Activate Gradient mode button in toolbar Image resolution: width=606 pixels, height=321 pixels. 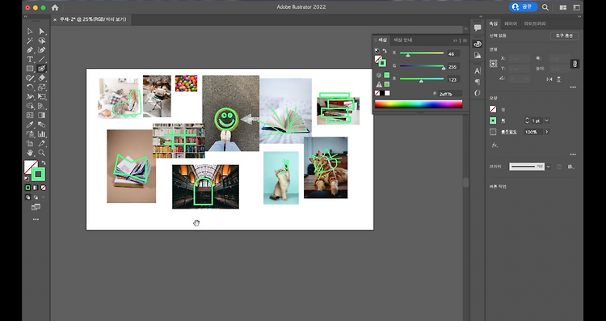36,188
